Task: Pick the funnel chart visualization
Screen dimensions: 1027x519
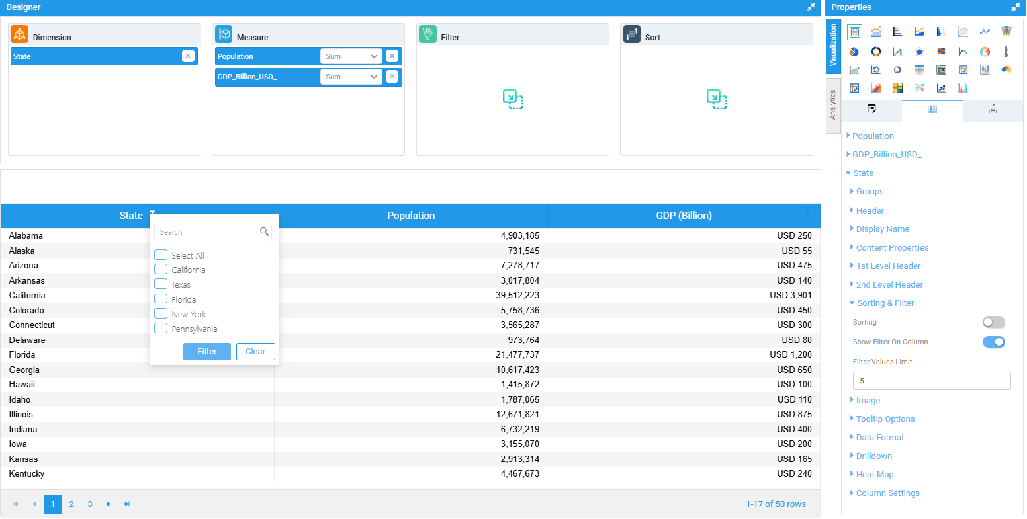Action: 1006,32
